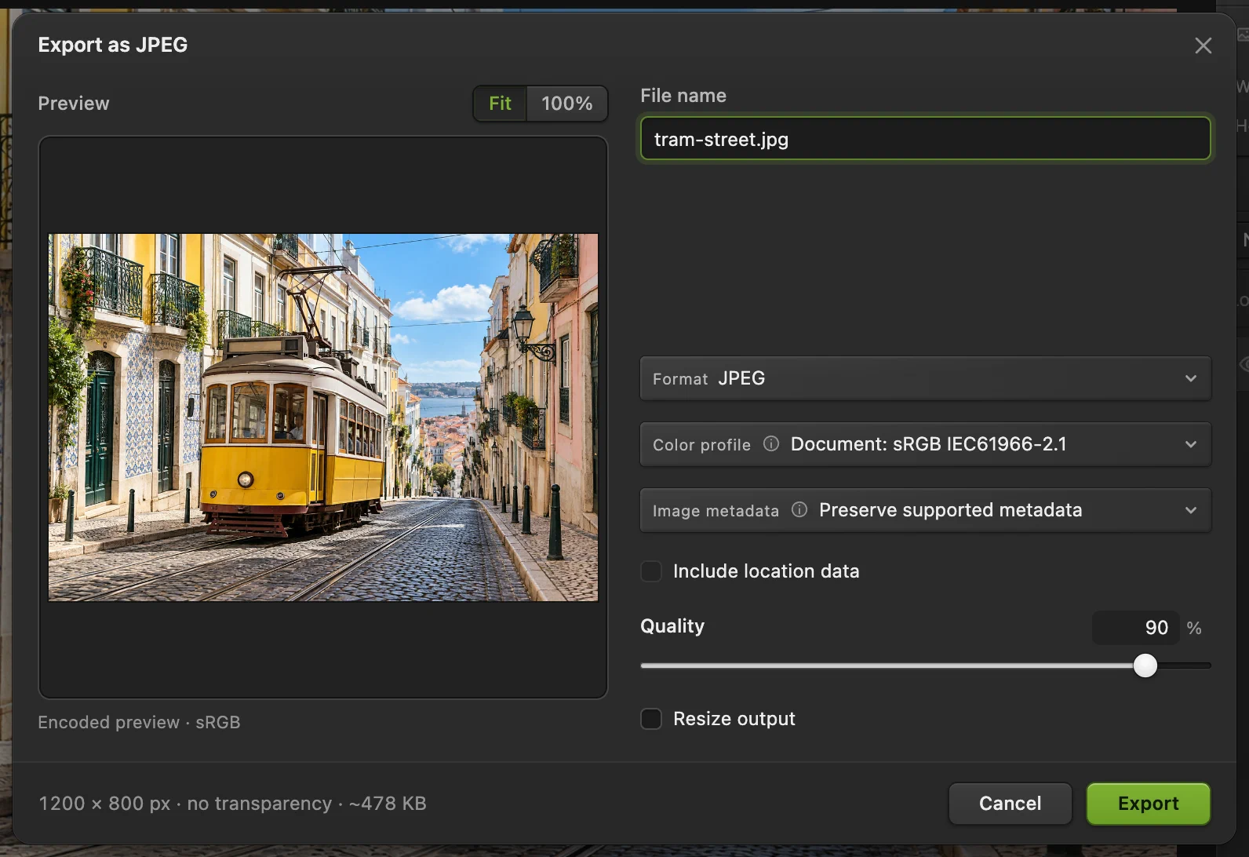The image size is (1249, 857).
Task: Click the 'File name' label
Action: point(683,96)
